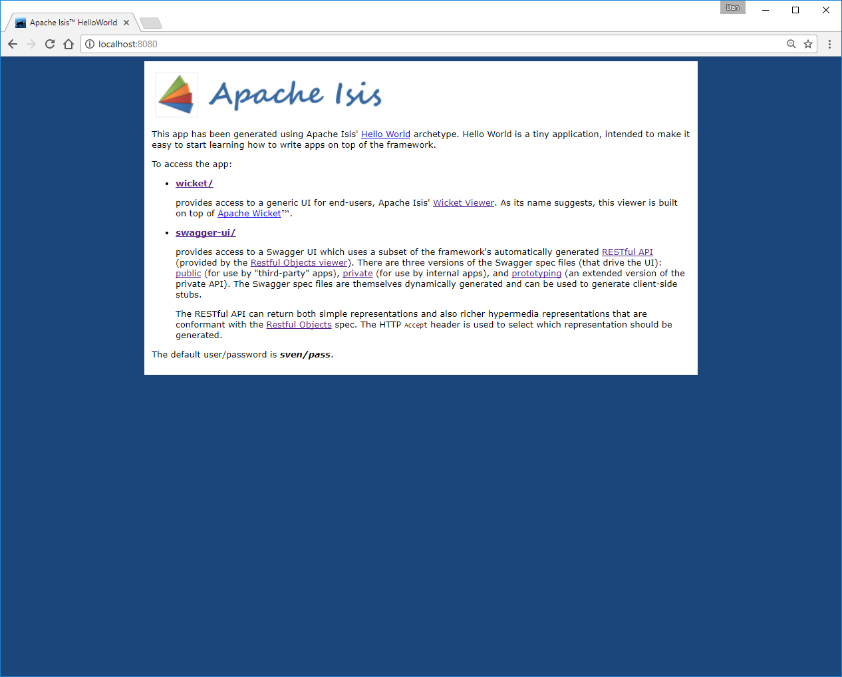Go to browser home page icon
The image size is (842, 677).
point(69,44)
